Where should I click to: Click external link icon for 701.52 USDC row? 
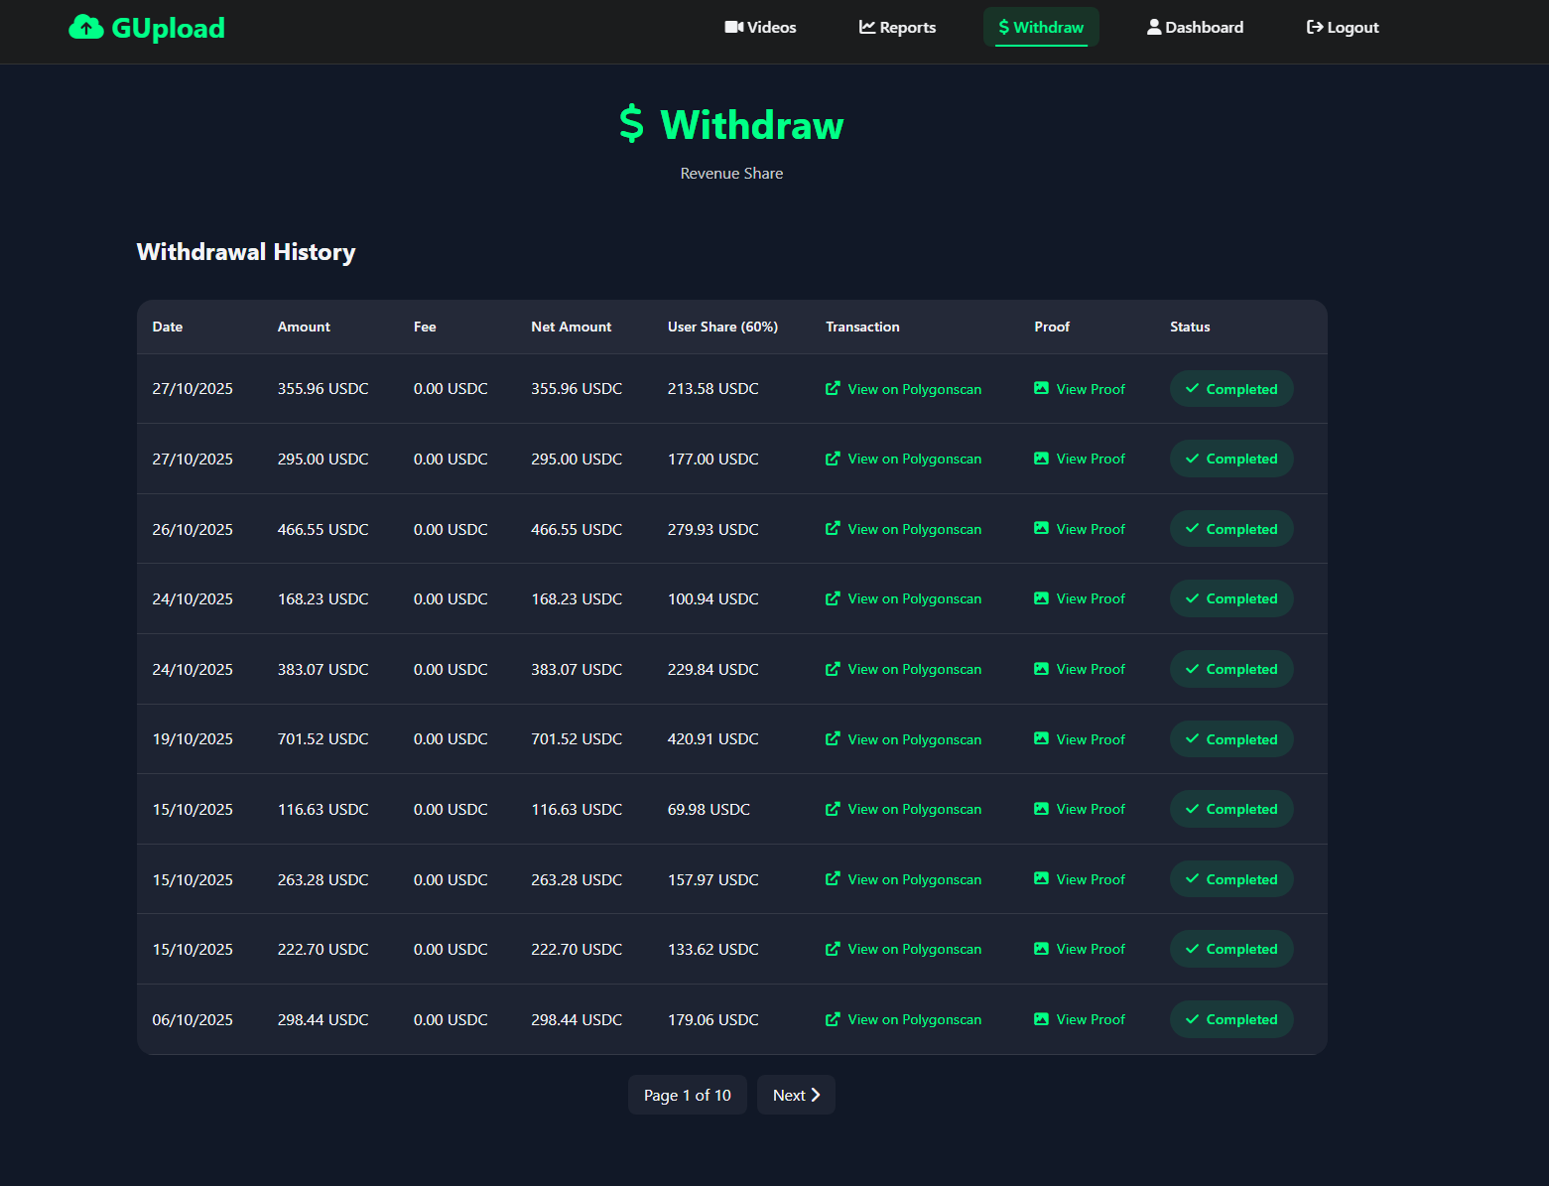tap(833, 739)
